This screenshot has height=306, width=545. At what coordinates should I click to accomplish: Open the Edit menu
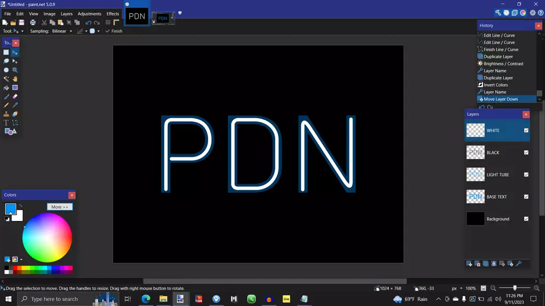click(x=20, y=14)
